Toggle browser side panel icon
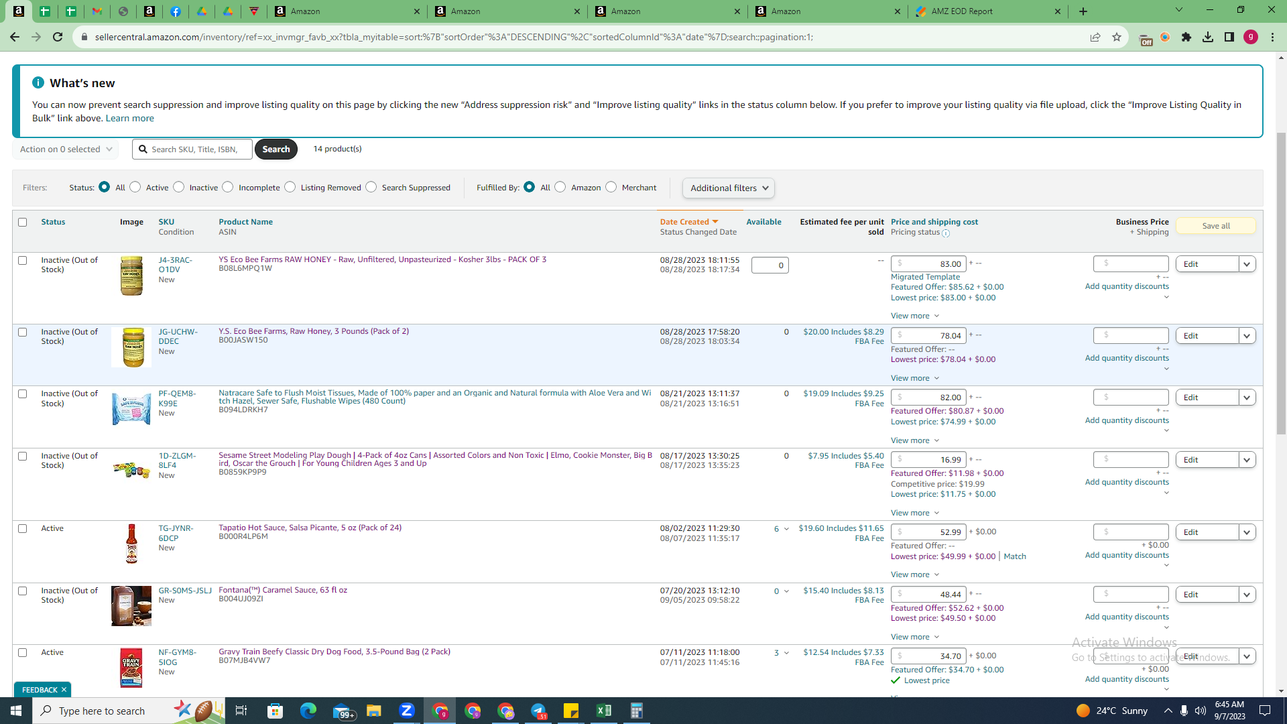Image resolution: width=1287 pixels, height=724 pixels. pos(1229,37)
